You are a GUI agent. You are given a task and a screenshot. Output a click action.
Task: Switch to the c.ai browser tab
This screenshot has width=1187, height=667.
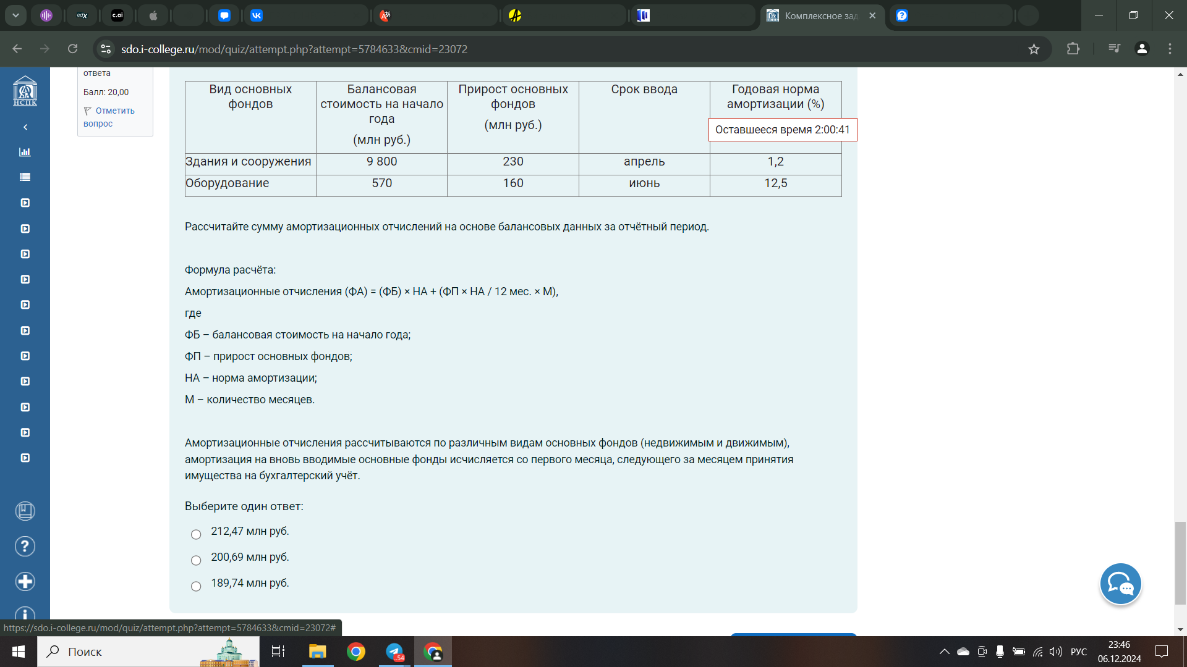pos(117,15)
